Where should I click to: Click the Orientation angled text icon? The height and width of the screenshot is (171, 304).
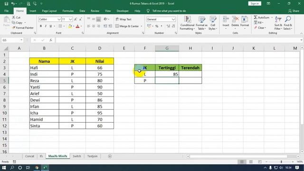coord(105,19)
